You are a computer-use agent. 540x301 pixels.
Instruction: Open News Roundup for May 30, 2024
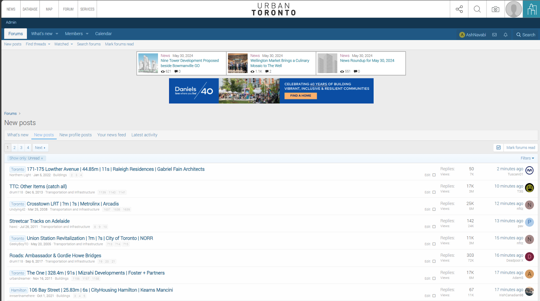367,61
